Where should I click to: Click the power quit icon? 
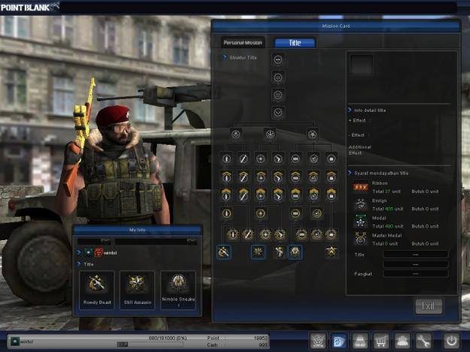pos(451,341)
